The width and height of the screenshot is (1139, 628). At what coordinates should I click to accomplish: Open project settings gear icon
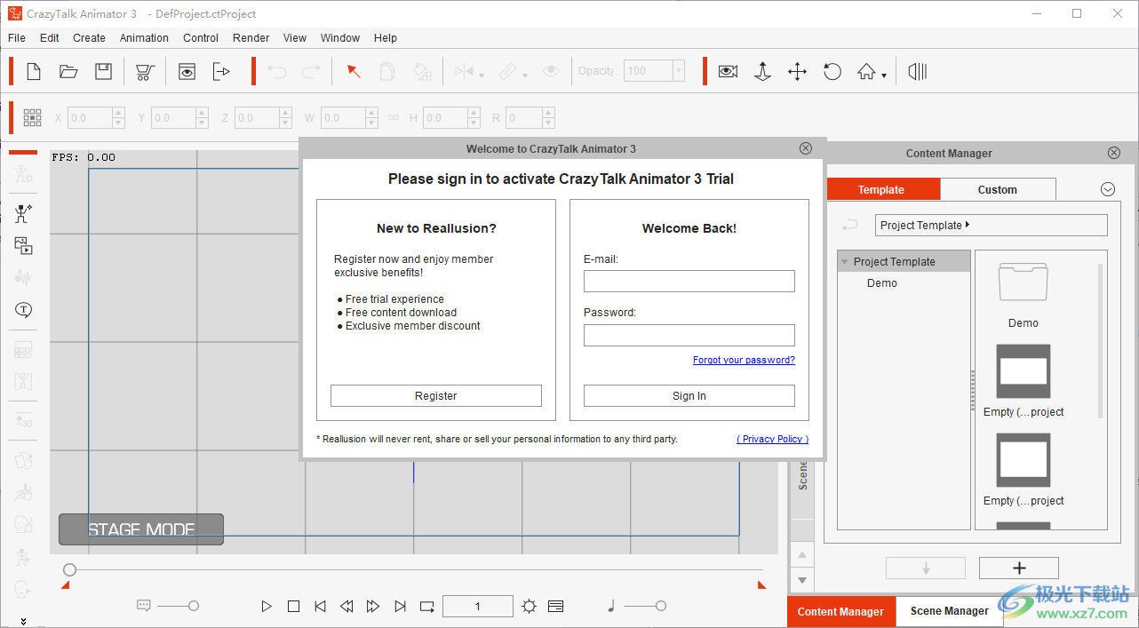[530, 607]
